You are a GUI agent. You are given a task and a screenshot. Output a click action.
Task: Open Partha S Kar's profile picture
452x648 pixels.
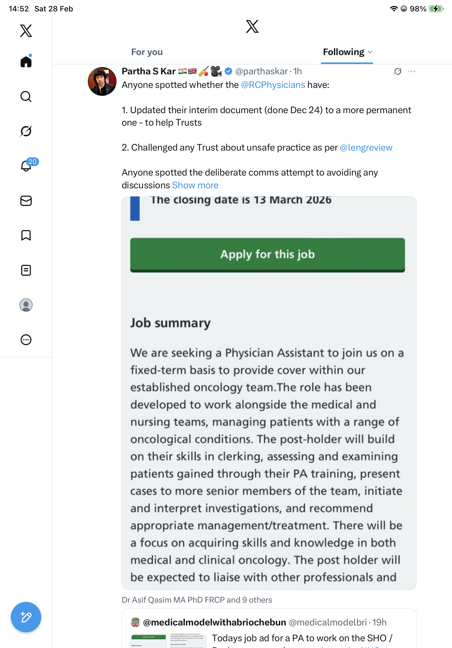point(102,81)
